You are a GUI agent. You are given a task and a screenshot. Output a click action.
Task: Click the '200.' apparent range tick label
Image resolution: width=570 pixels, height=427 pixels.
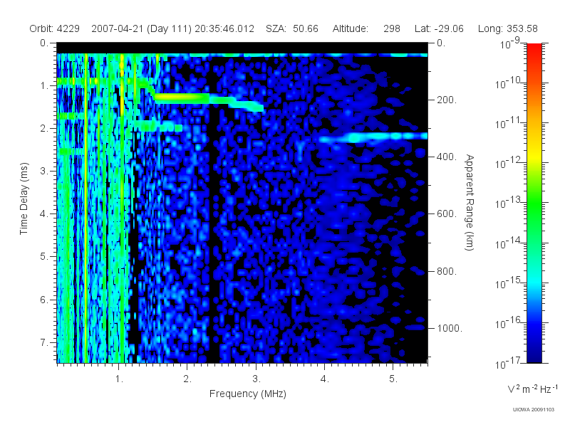pos(447,100)
